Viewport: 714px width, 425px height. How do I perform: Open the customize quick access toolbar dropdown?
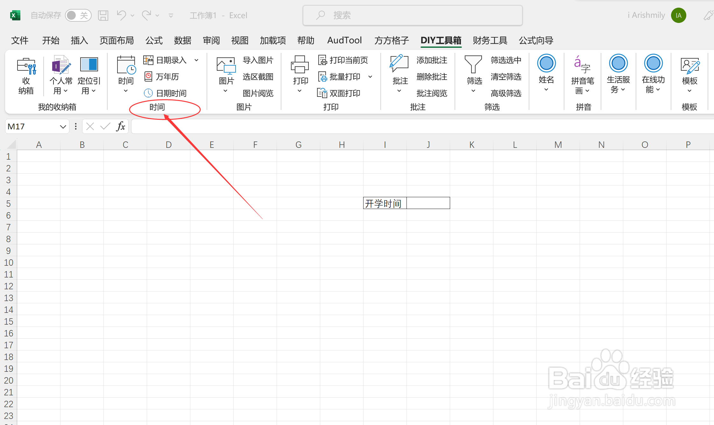coord(171,15)
